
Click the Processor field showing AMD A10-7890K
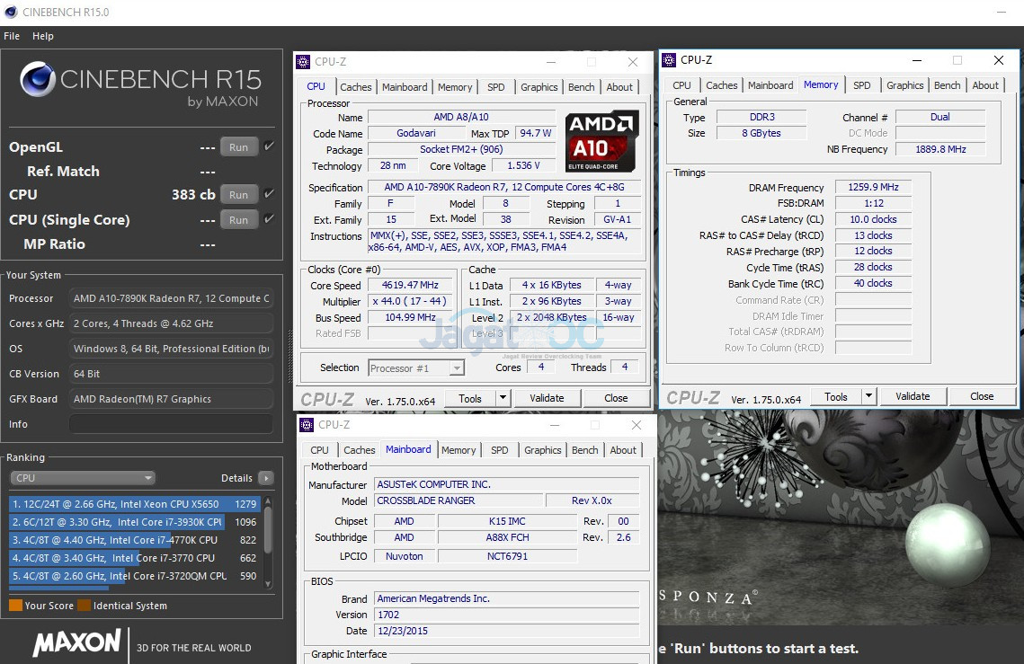(x=171, y=298)
